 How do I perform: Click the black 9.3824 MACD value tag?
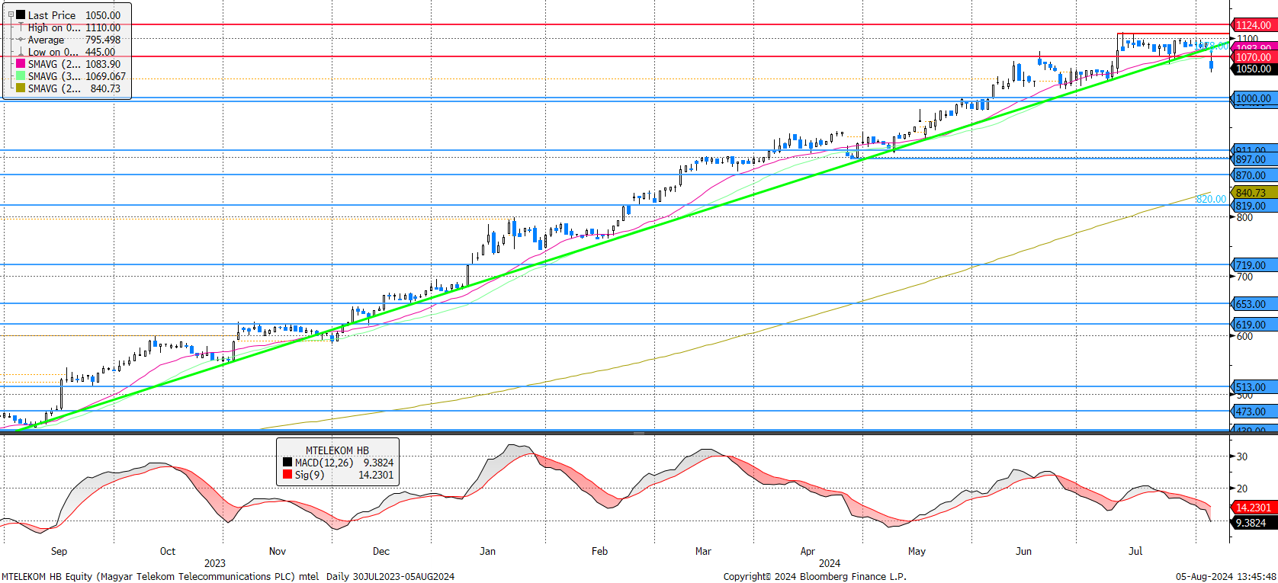coord(1254,523)
